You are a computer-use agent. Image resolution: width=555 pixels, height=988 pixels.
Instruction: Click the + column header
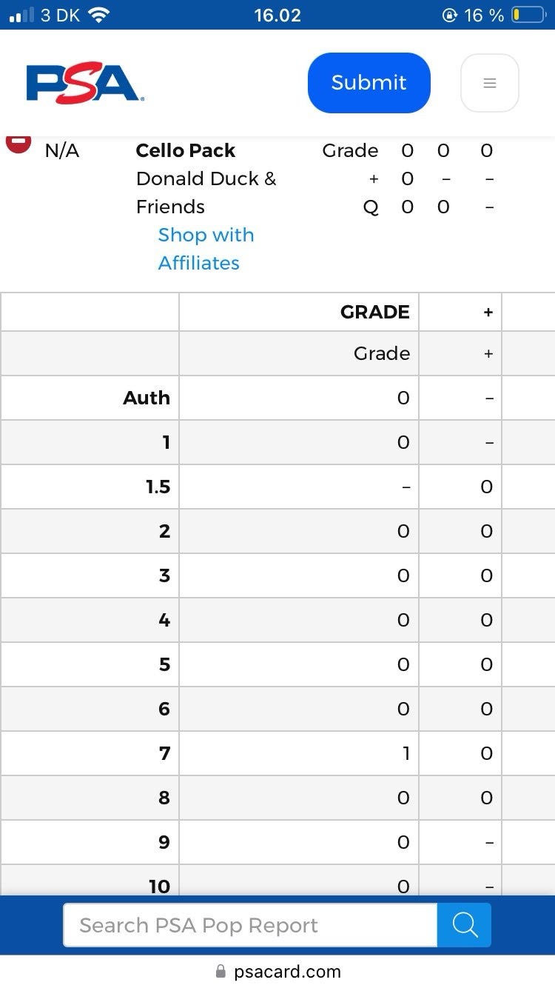click(488, 312)
